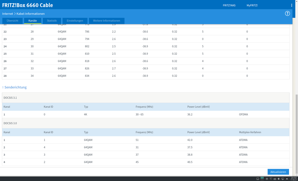Switch to the Übersicht tab
Screen dimensions: 298x181
tap(13, 21)
